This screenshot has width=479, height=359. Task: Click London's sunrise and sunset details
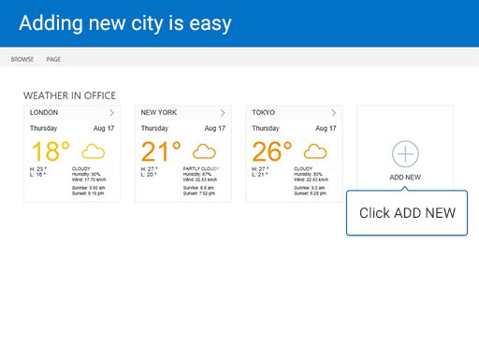(89, 191)
